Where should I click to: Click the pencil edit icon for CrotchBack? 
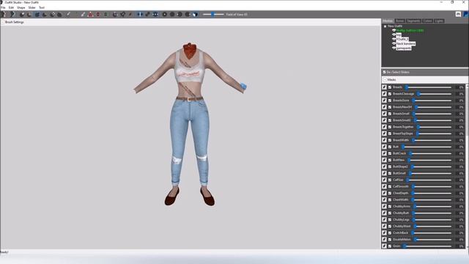[384, 232]
